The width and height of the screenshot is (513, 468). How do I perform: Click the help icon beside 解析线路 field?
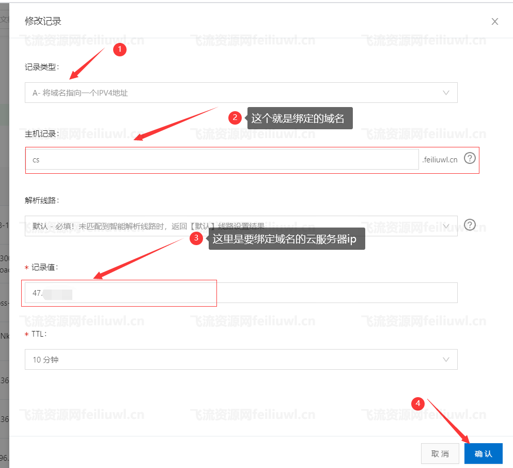pyautogui.click(x=470, y=225)
